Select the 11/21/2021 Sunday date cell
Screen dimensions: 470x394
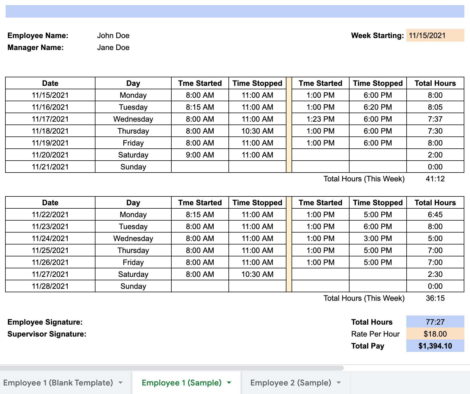coord(50,167)
